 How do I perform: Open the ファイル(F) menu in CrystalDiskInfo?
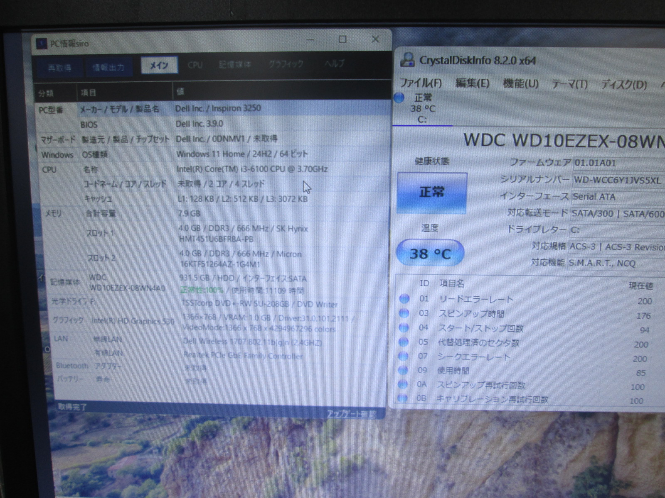(421, 83)
